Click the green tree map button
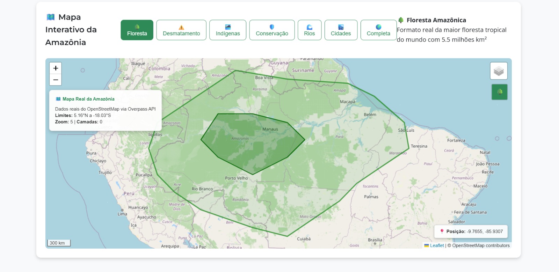 coord(500,92)
